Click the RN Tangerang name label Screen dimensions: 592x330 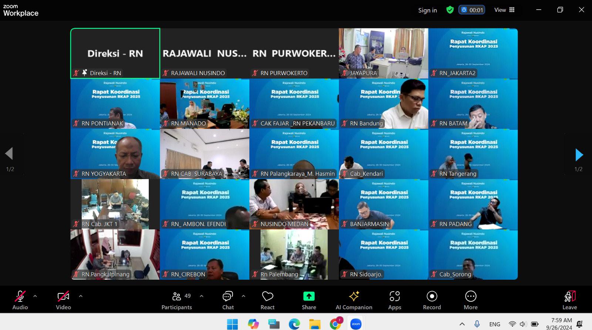coord(458,174)
